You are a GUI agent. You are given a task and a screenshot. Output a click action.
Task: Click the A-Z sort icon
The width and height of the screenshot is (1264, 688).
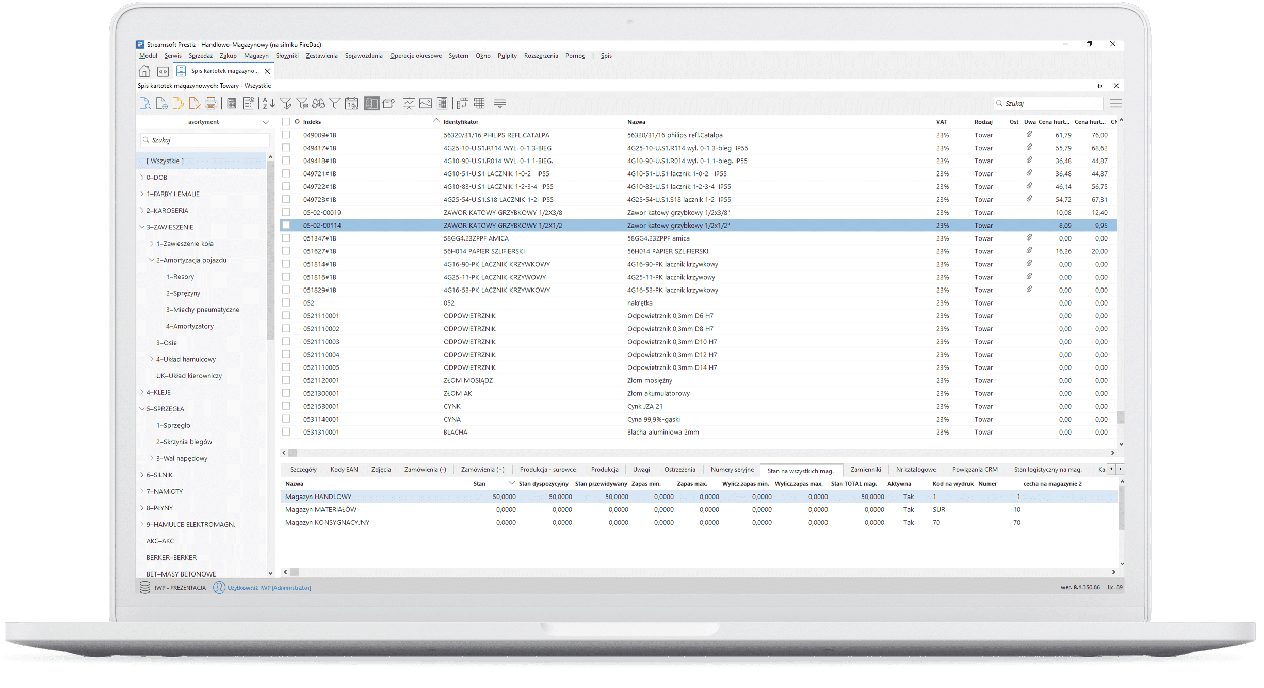click(269, 103)
